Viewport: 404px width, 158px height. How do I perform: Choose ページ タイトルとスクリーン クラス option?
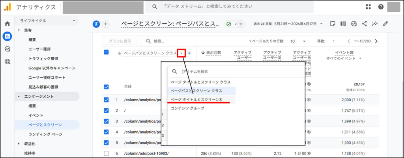[x=201, y=82]
